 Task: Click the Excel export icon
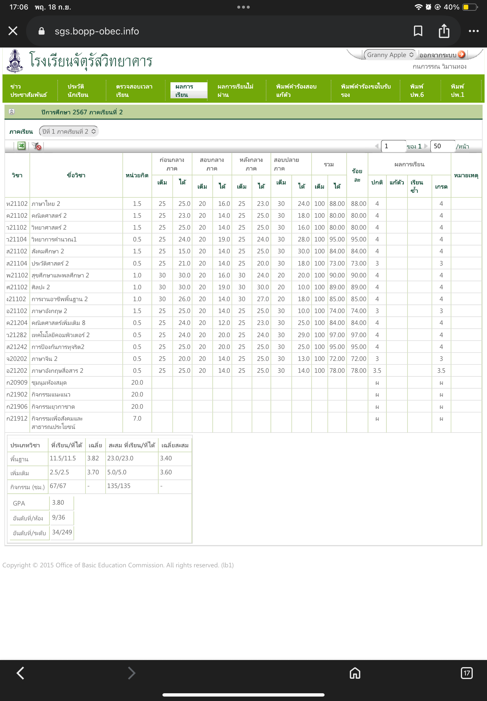(x=21, y=146)
